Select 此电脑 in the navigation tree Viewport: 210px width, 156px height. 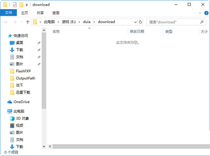coord(19,111)
